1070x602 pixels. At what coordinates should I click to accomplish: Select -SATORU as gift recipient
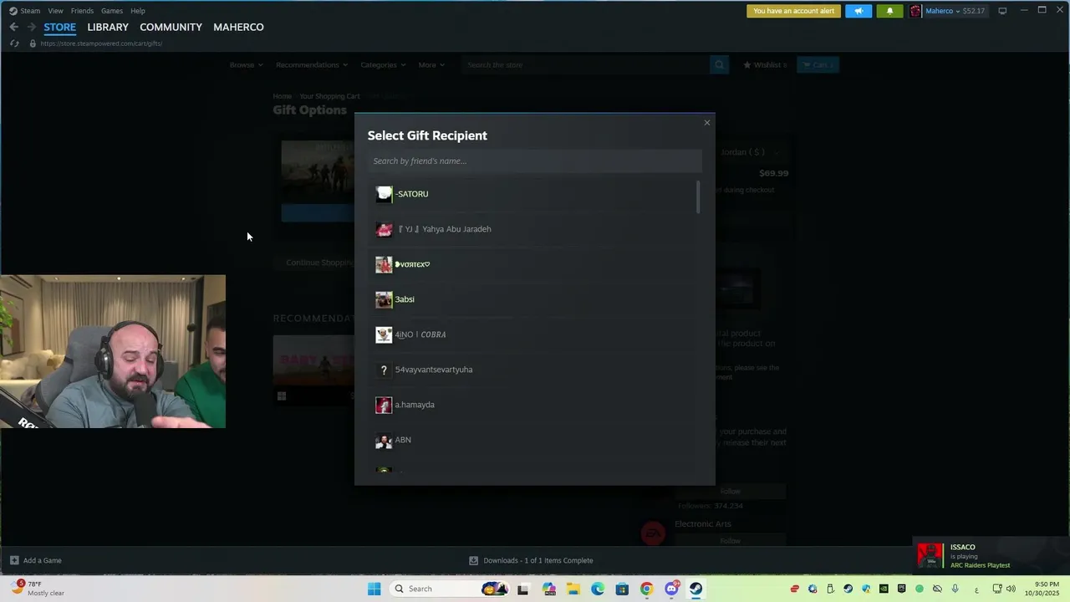pos(533,194)
